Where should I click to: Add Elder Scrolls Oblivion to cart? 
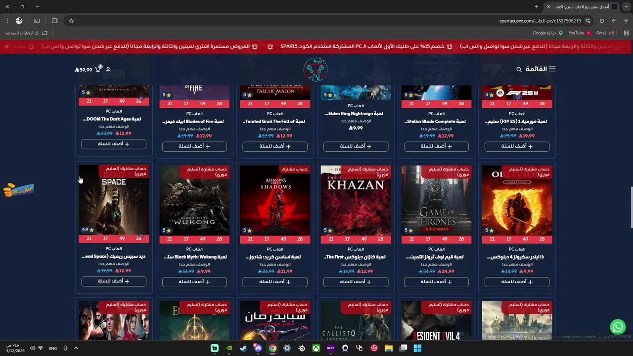(517, 282)
